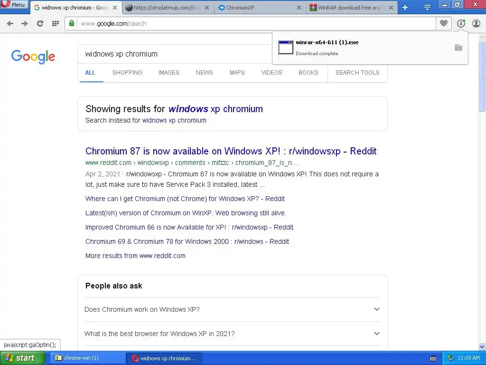This screenshot has width=486, height=365.
Task: Go back to previous page
Action: [10, 24]
